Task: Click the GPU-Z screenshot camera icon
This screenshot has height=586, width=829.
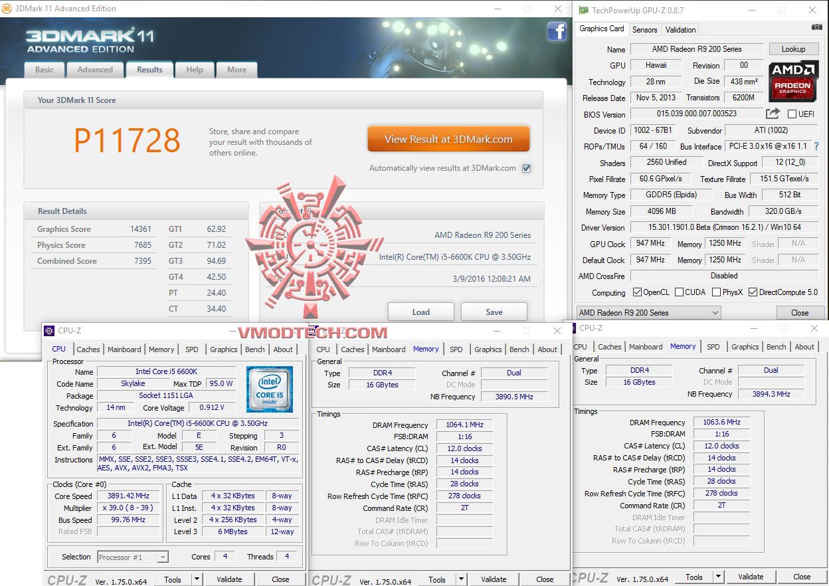Action: (x=816, y=27)
